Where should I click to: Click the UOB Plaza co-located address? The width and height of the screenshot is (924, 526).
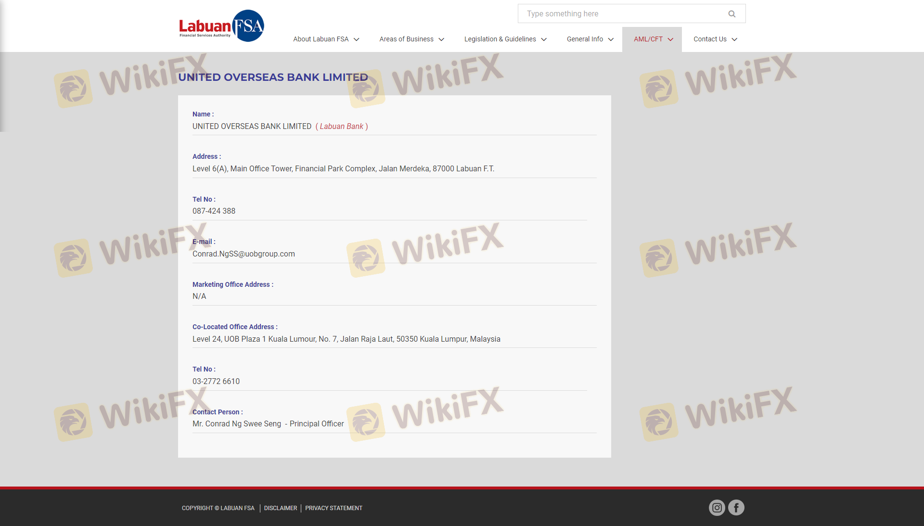coord(346,339)
